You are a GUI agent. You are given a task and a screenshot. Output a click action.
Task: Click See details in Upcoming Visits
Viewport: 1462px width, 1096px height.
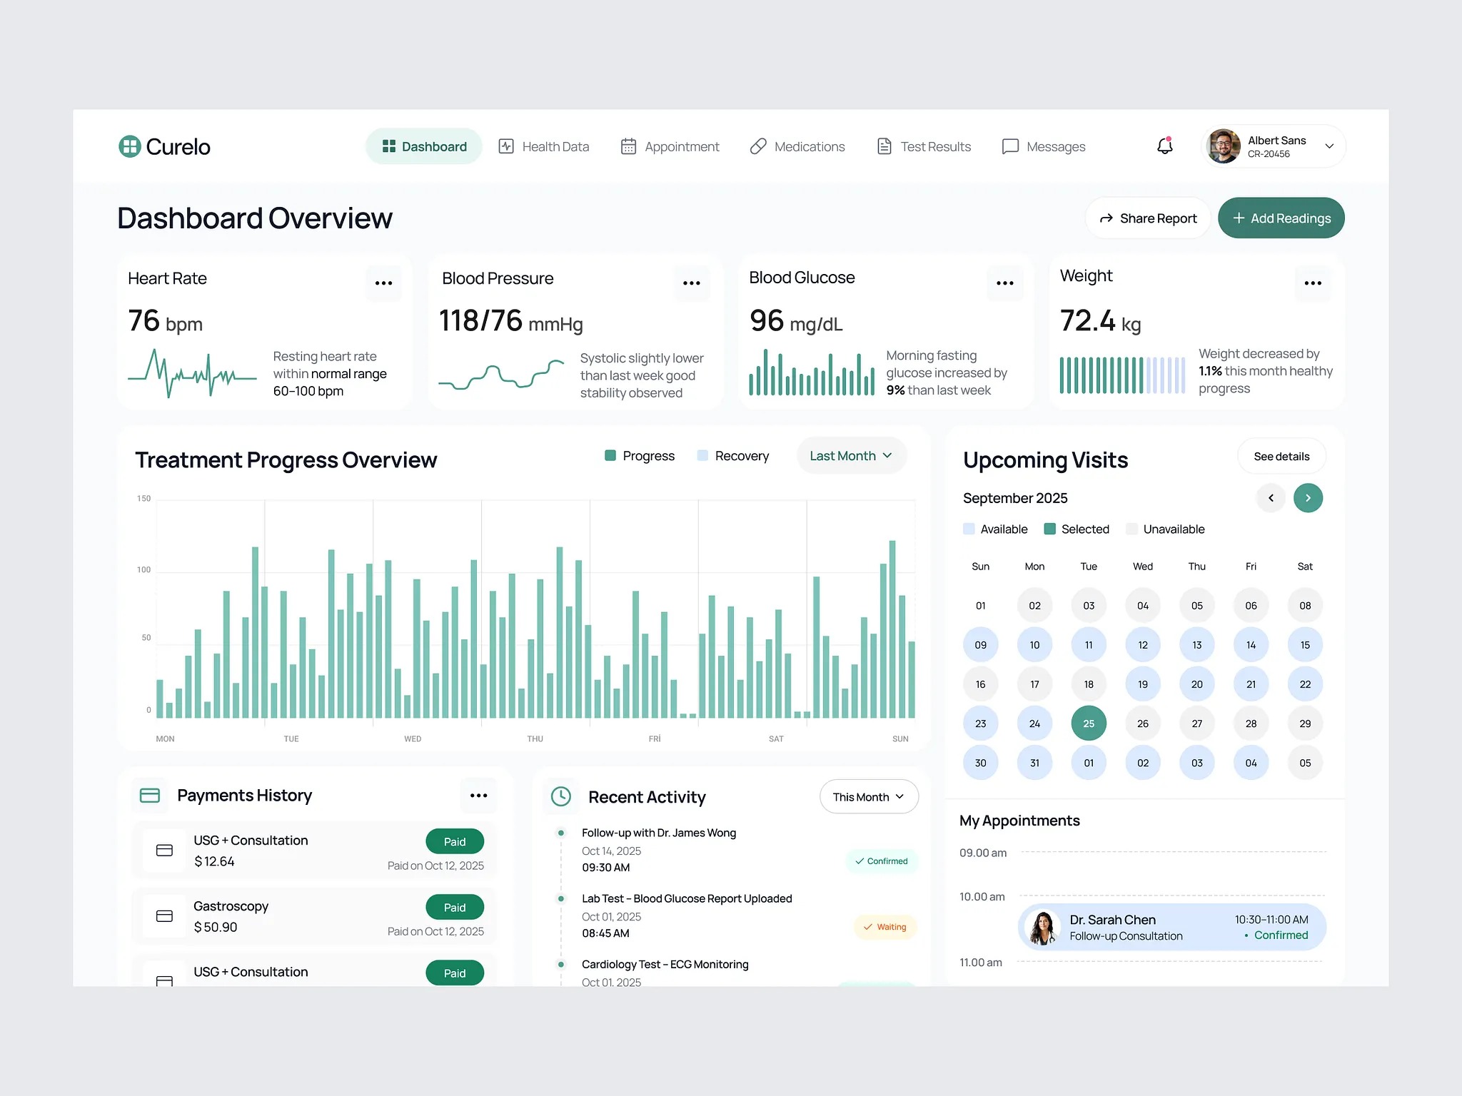point(1281,456)
